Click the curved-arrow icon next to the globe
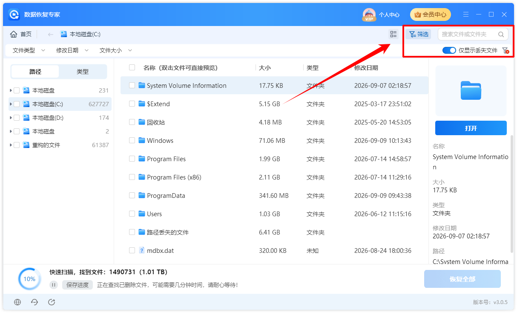 (34, 302)
